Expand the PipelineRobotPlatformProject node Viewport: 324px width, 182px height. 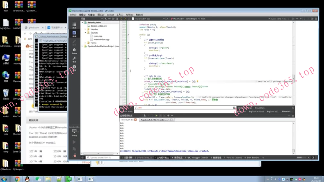[x=82, y=46]
